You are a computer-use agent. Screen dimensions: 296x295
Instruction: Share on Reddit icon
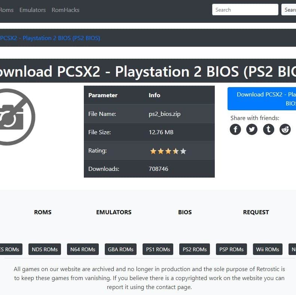point(285,129)
